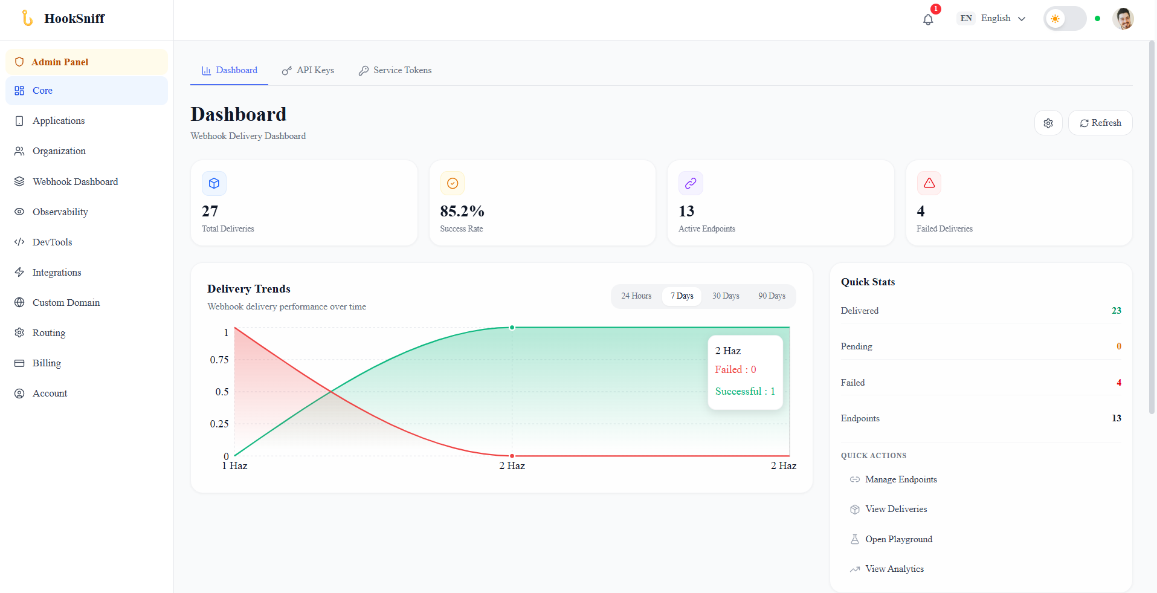Click the EN language badge
The width and height of the screenshot is (1157, 593).
pos(966,18)
